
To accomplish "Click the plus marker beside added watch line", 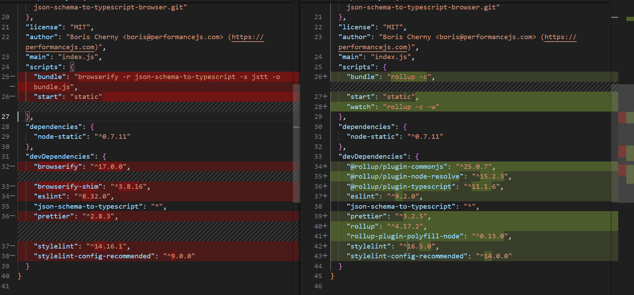I will (x=325, y=106).
